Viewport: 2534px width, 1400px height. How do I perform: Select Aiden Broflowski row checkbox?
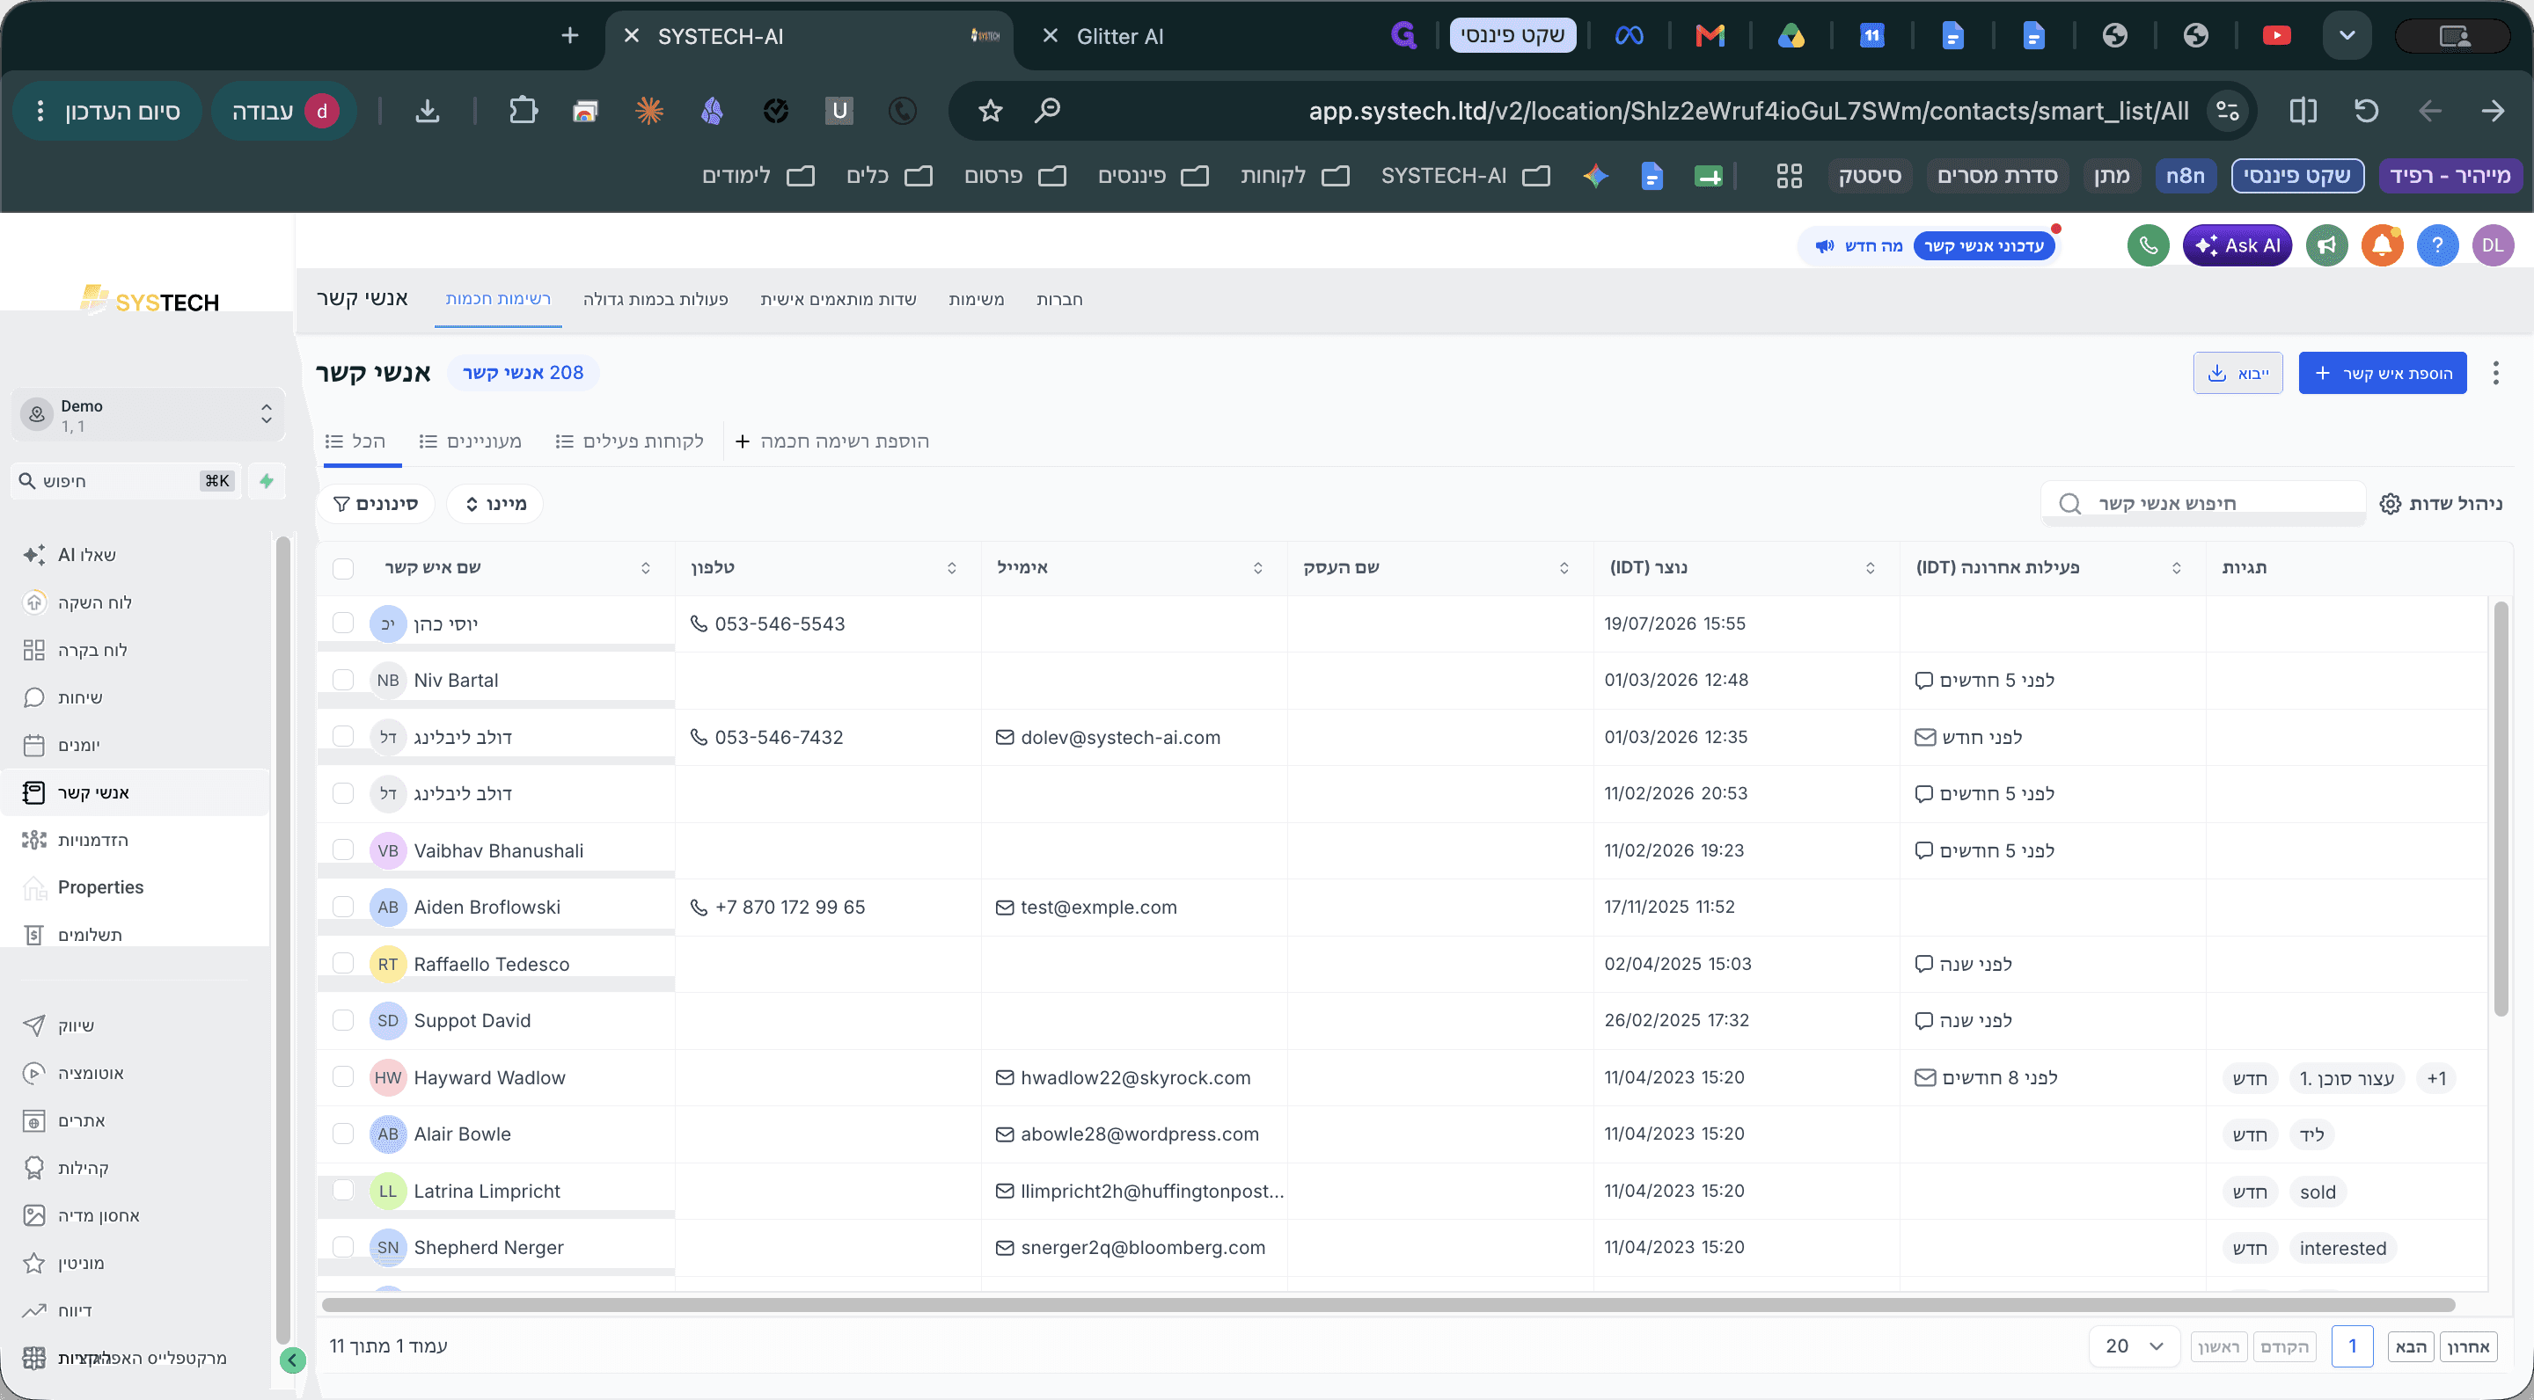pyautogui.click(x=342, y=907)
